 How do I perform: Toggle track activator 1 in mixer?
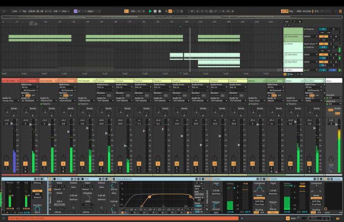7,163
